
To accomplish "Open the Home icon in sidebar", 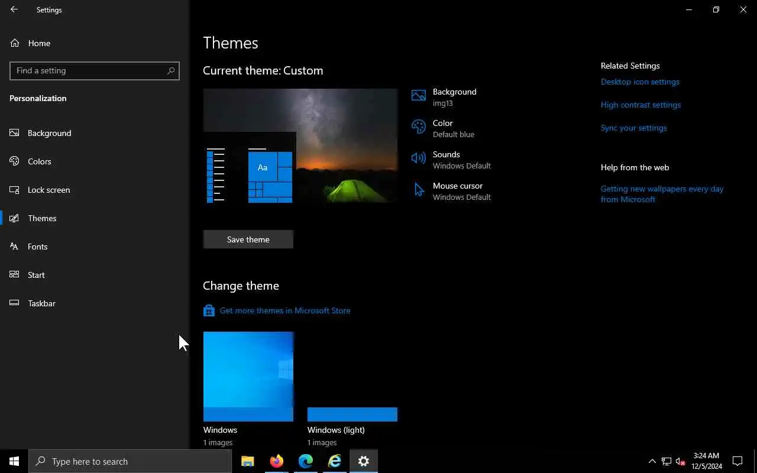I will 15,43.
